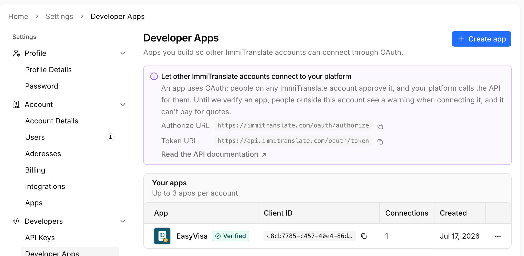This screenshot has width=524, height=256.
Task: Open the EasyVisa row more-options menu
Action: (498, 236)
